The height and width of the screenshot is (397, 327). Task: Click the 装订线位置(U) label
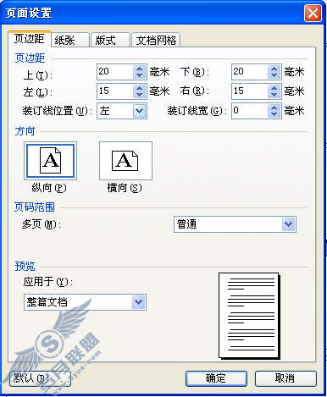tap(58, 111)
